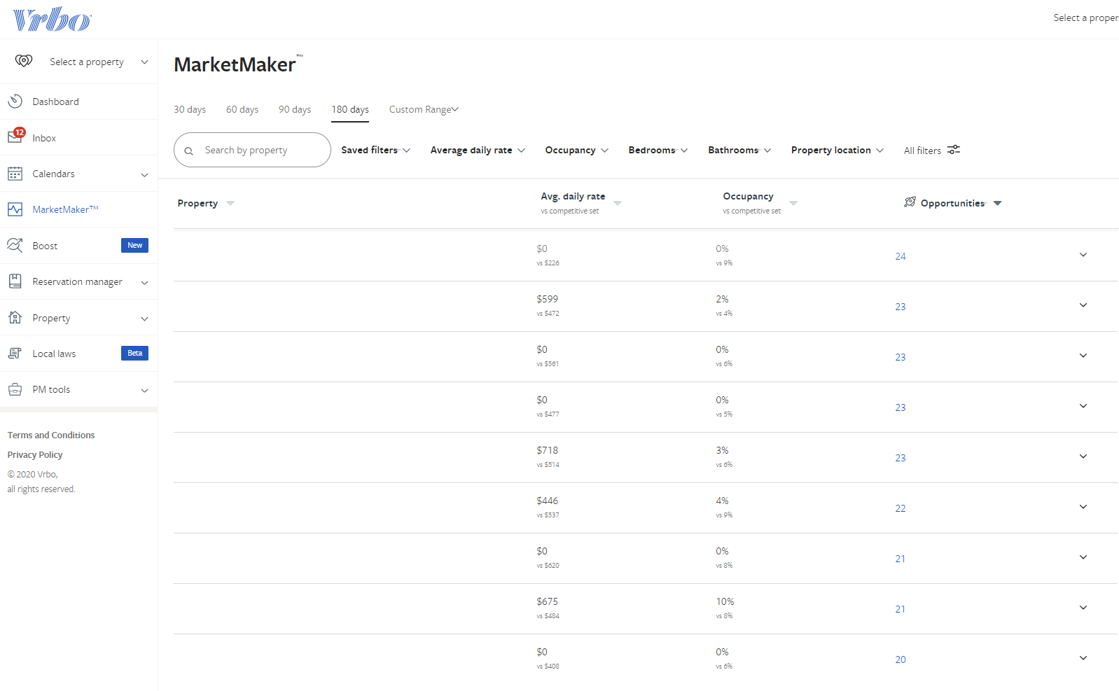Open the Average daily rate filter

tap(478, 150)
